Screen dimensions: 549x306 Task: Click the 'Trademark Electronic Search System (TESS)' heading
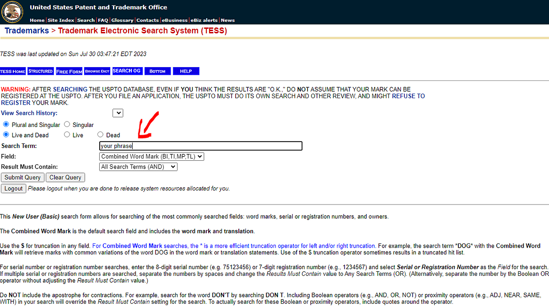142,31
